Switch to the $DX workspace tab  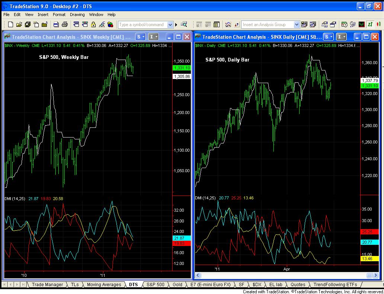click(257, 284)
